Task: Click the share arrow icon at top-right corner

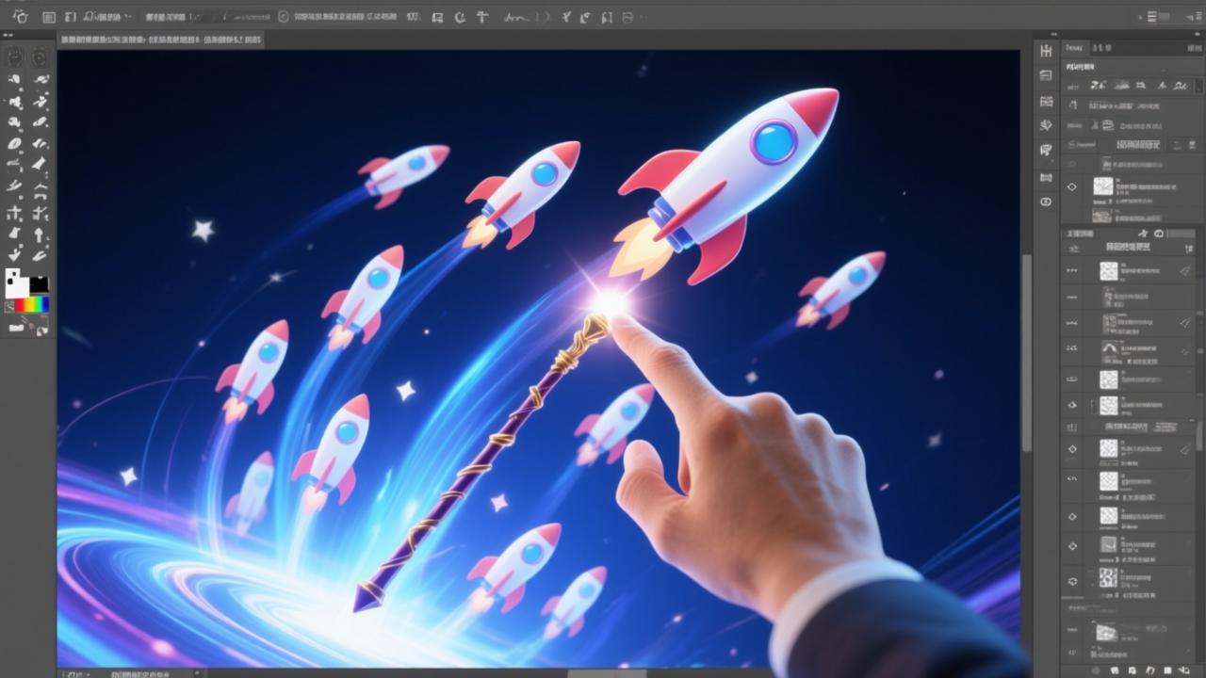Action: pyautogui.click(x=1186, y=16)
